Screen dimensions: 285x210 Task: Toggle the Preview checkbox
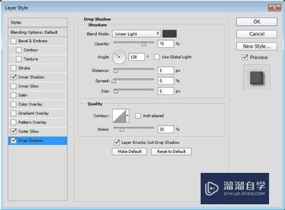click(x=245, y=57)
